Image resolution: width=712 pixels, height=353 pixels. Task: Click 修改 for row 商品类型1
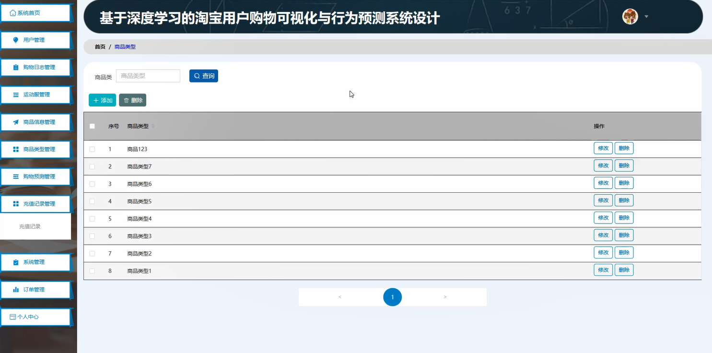tap(603, 270)
